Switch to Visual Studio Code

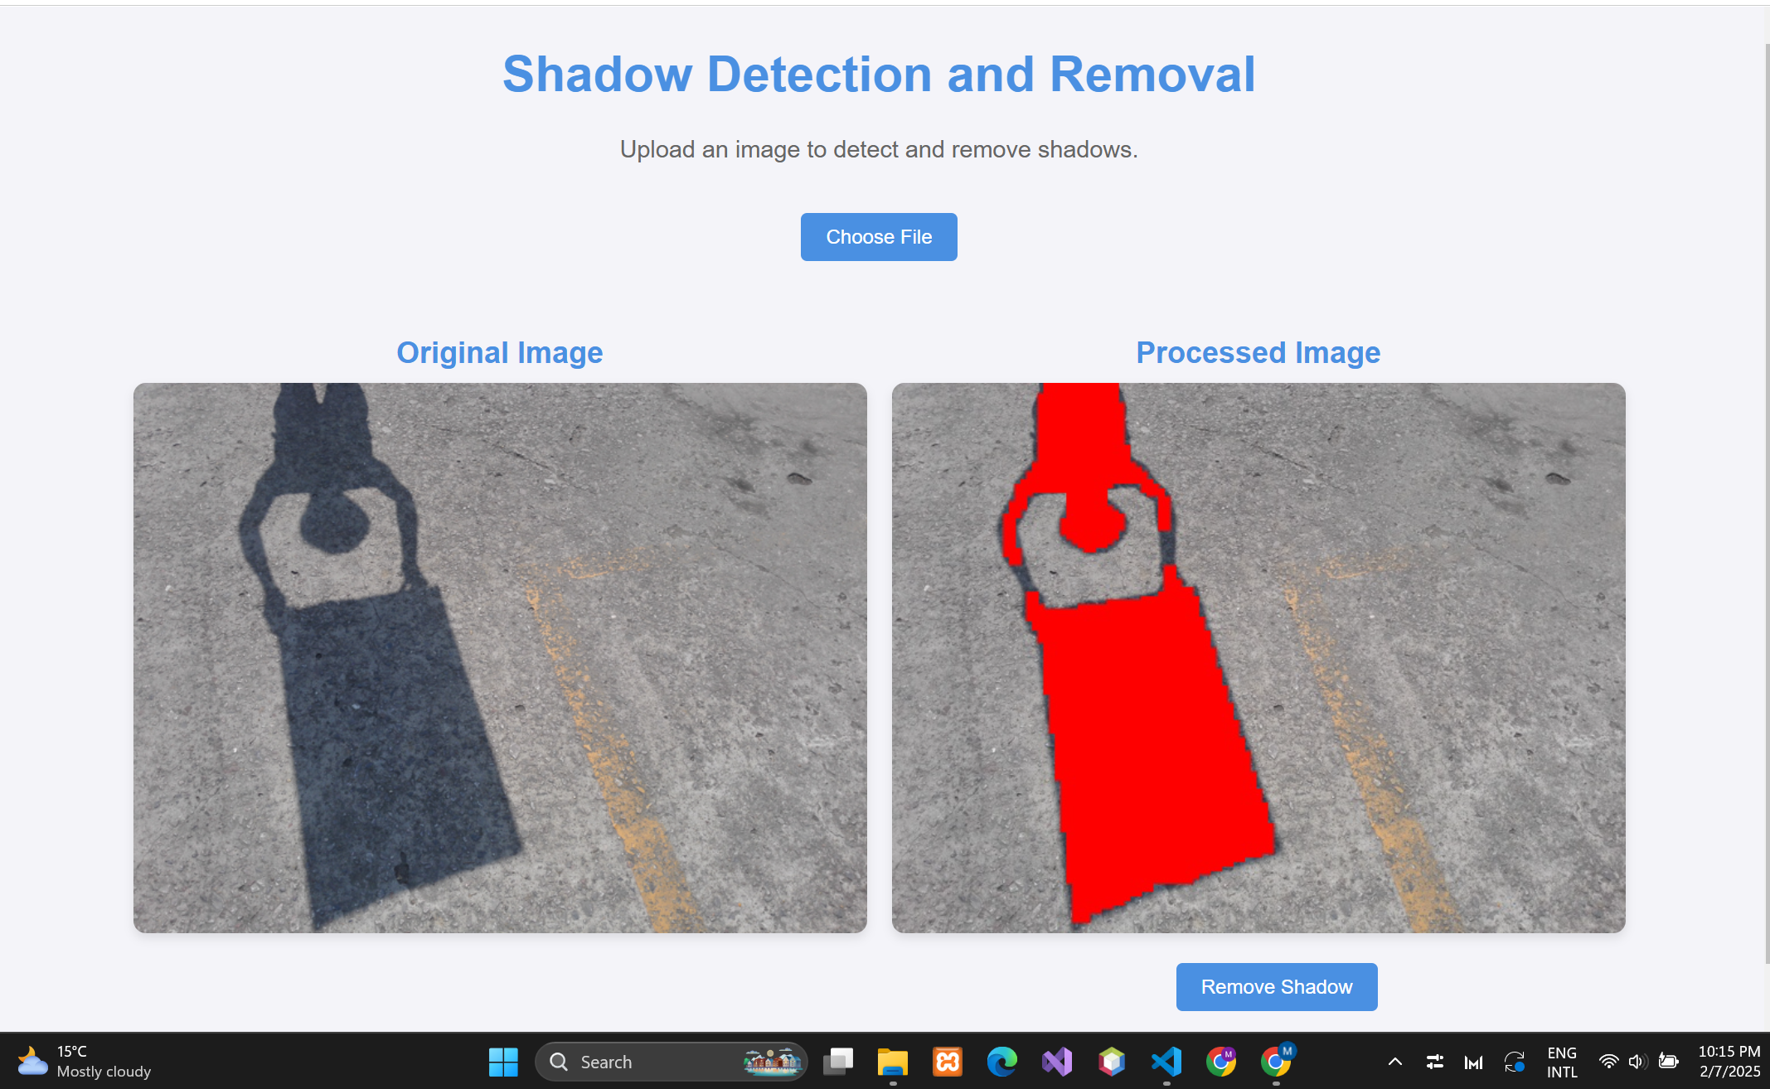(x=1166, y=1062)
